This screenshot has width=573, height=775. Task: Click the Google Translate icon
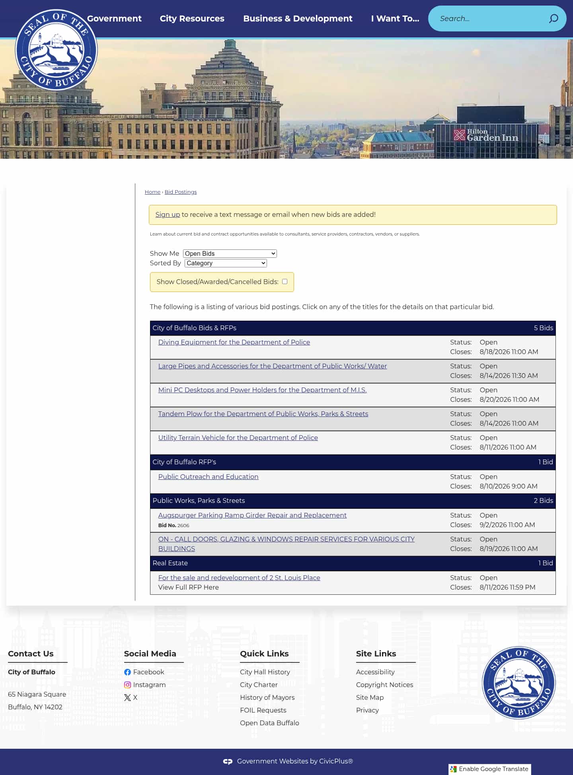pos(453,769)
